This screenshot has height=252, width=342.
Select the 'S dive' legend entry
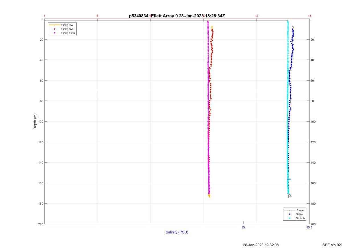(x=300, y=214)
